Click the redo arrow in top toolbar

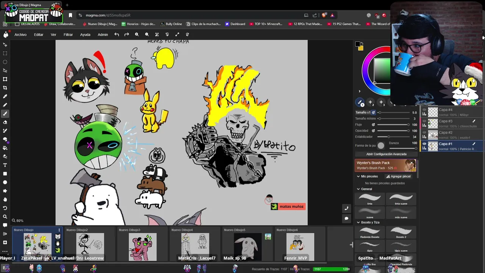pos(127,35)
